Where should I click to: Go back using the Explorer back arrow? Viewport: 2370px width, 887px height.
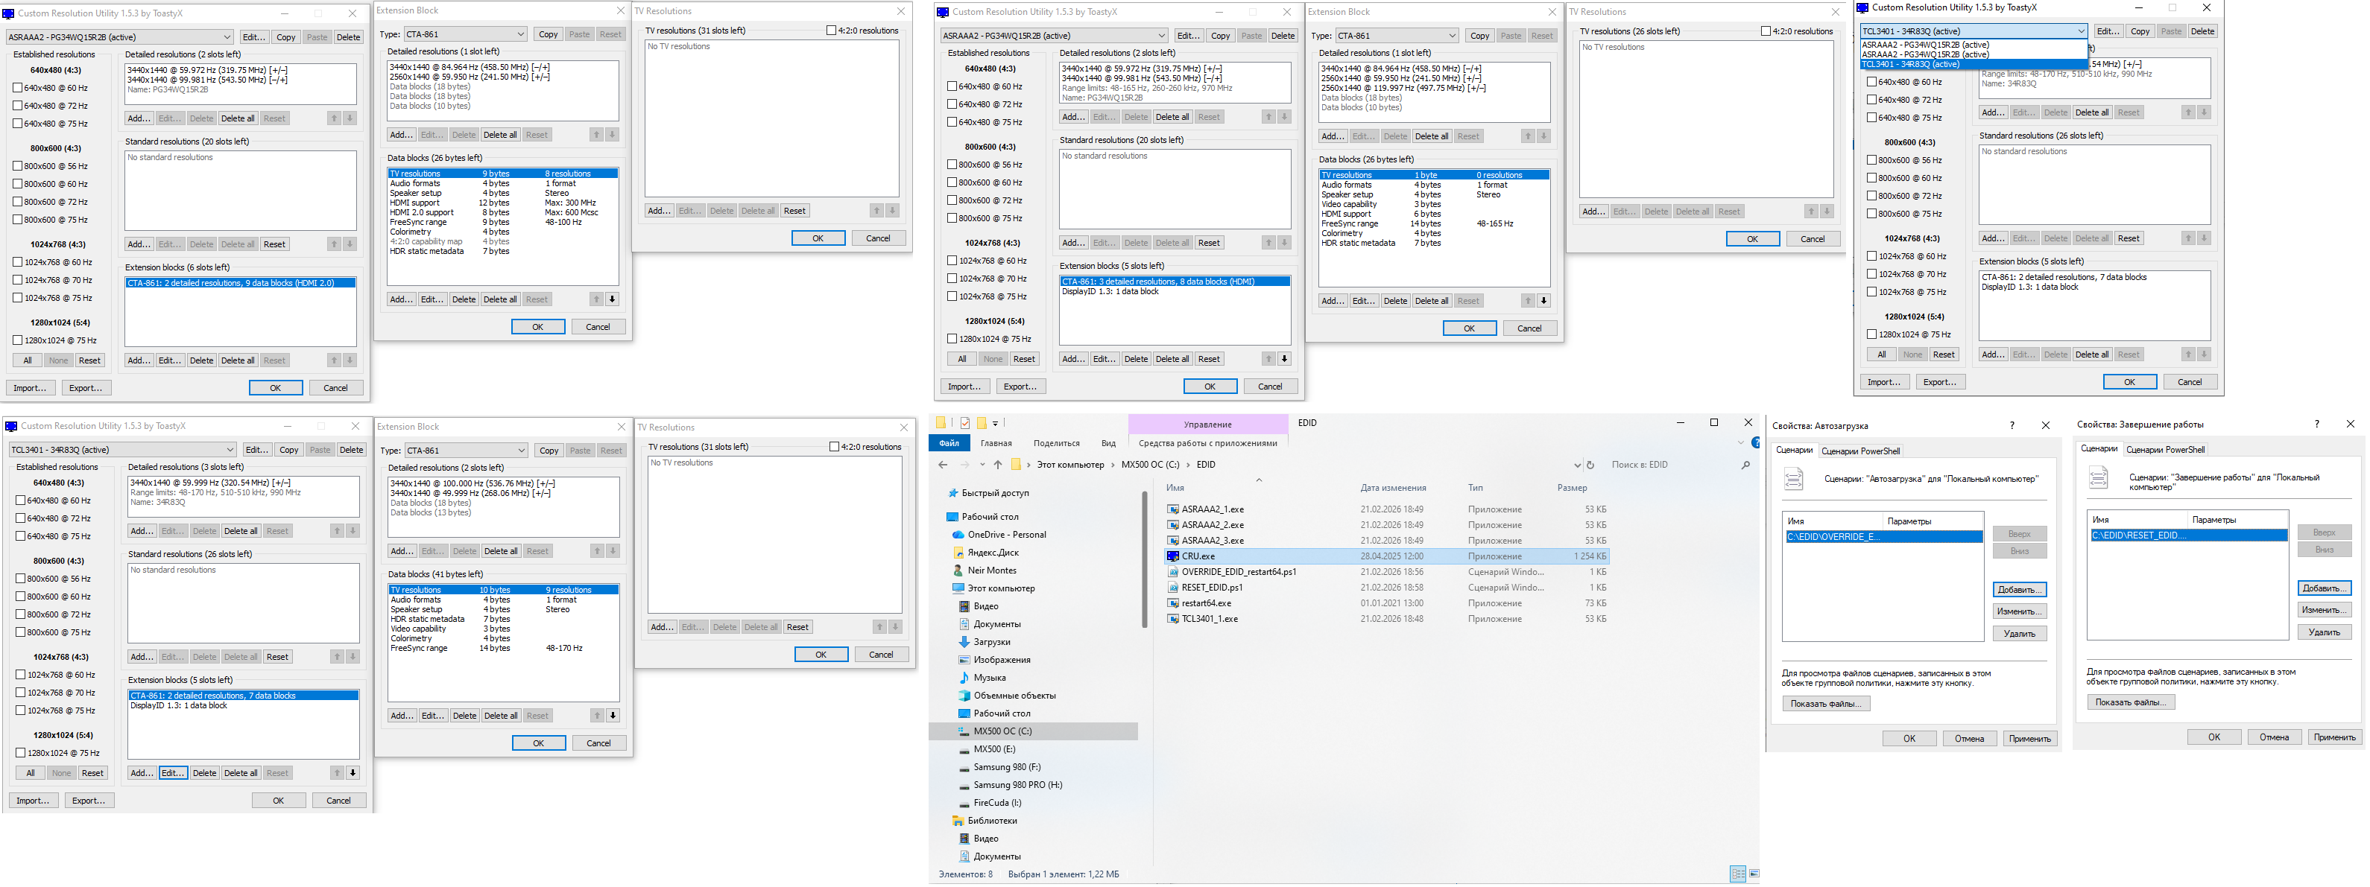[x=942, y=465]
